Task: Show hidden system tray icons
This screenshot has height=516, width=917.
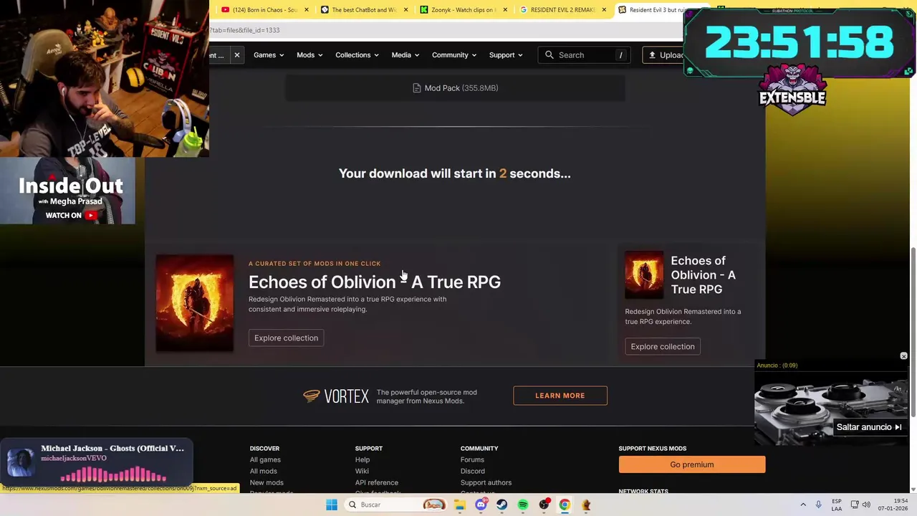Action: [803, 505]
